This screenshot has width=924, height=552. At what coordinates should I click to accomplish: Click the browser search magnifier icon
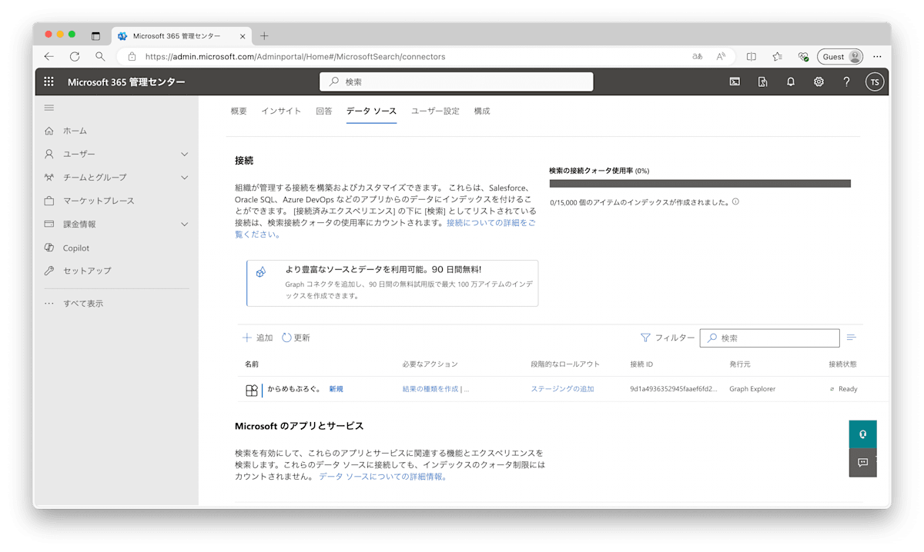coord(100,56)
